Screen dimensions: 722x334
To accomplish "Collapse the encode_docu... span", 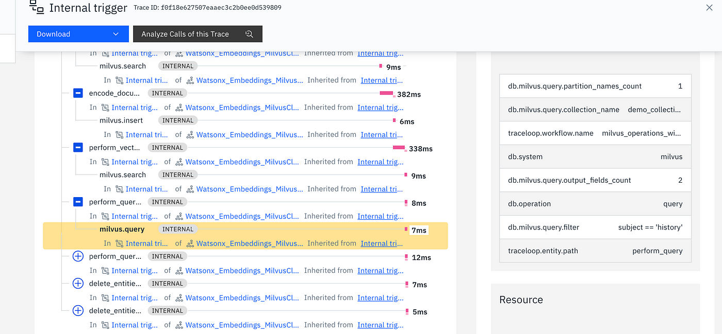I will [78, 93].
